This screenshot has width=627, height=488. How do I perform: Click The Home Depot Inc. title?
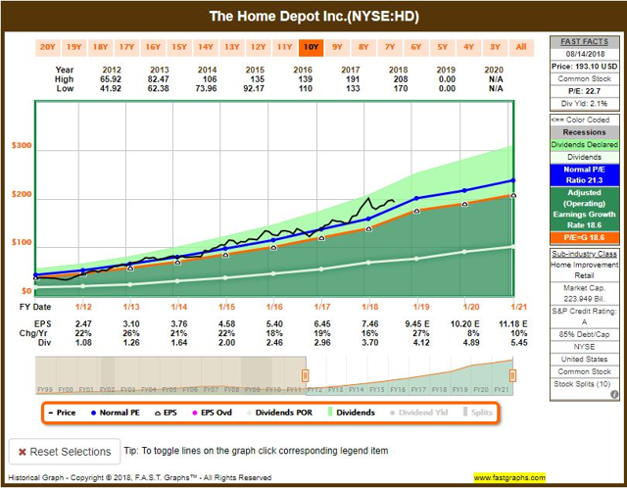pos(313,17)
